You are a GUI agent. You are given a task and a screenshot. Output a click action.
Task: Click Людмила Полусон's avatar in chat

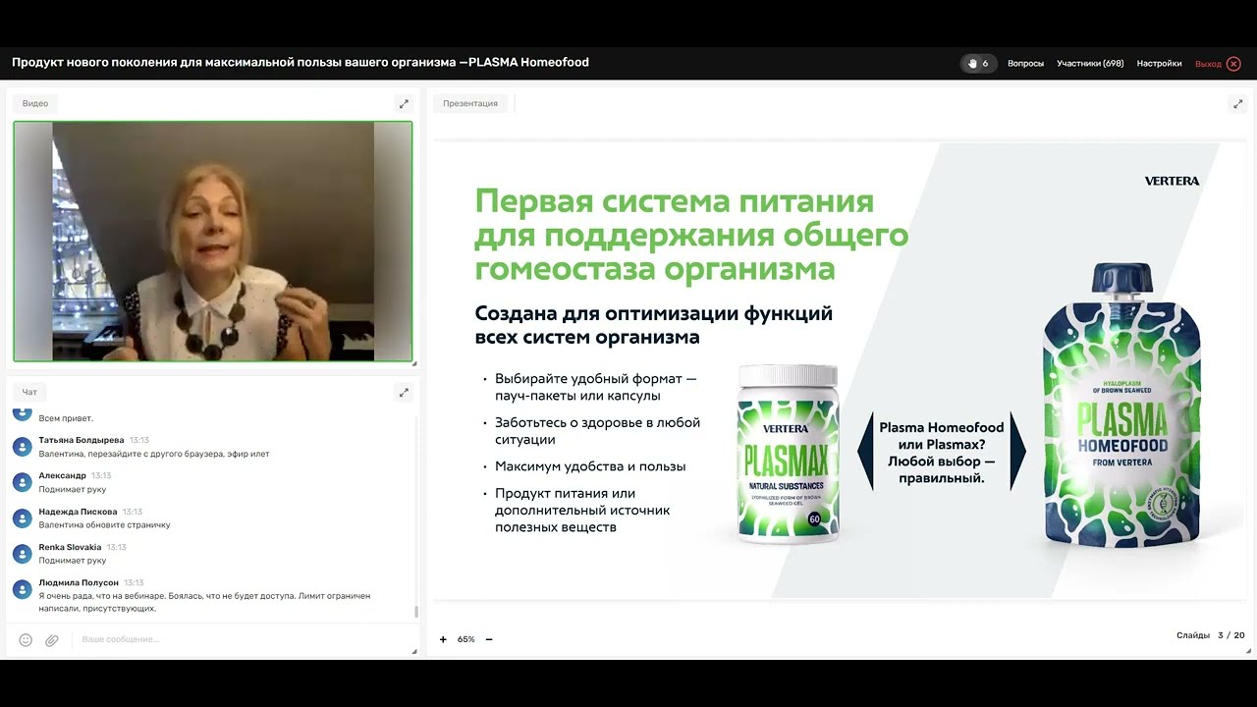(23, 588)
